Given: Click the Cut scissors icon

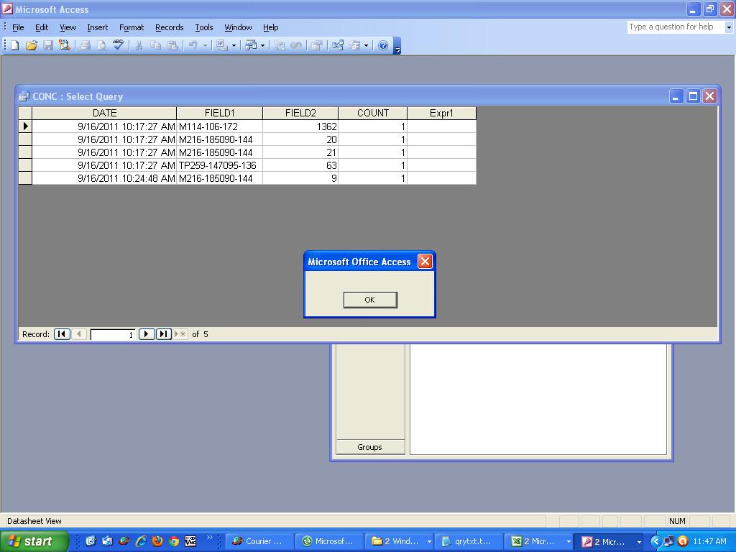Looking at the screenshot, I should (x=139, y=45).
